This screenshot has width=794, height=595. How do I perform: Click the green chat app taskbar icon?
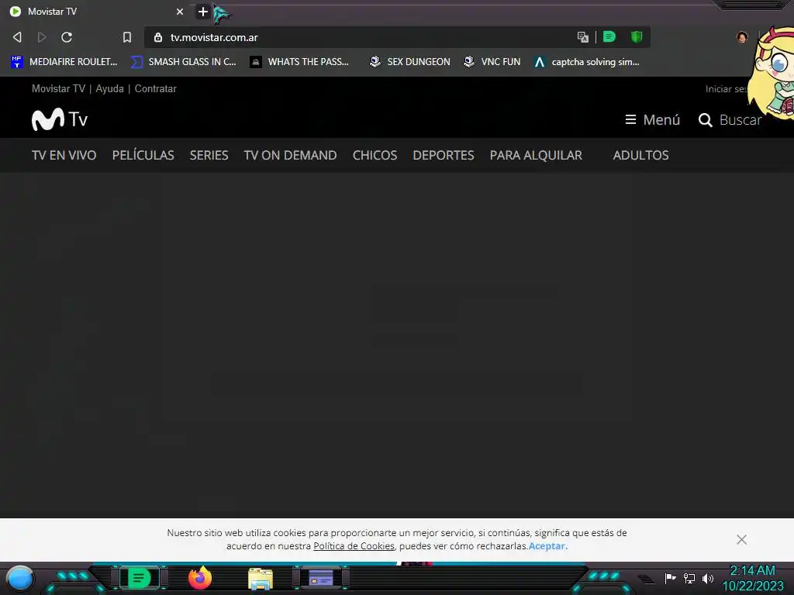point(140,578)
